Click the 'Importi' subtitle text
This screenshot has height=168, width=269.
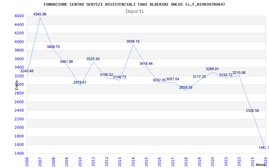[x=134, y=11]
